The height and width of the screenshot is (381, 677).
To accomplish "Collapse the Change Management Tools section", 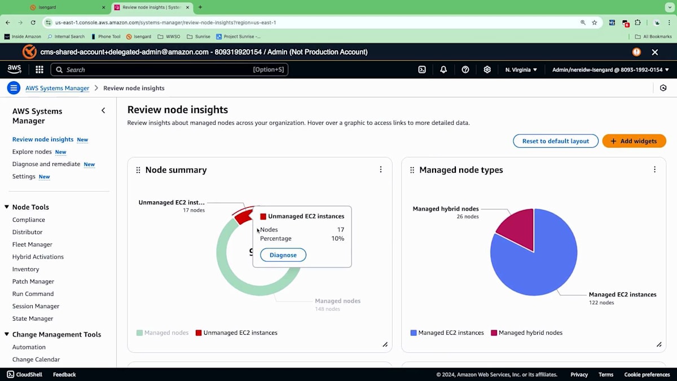I will (x=7, y=335).
